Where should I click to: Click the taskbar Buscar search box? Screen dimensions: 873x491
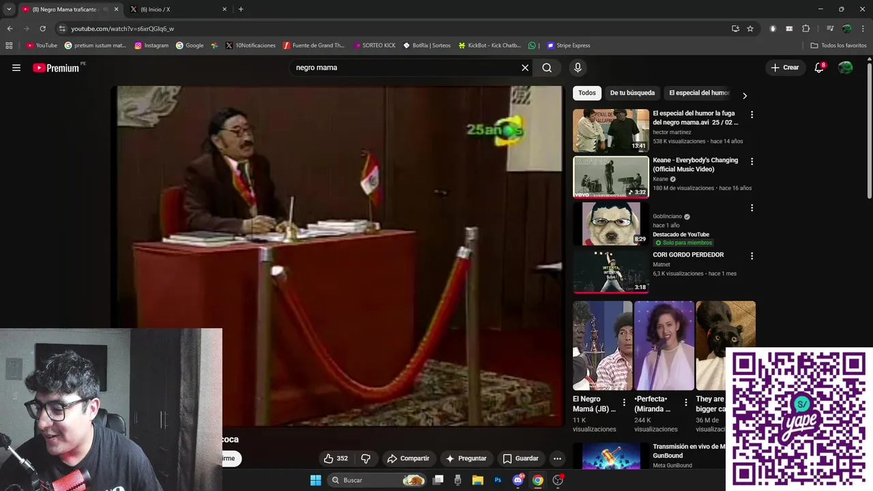click(376, 480)
